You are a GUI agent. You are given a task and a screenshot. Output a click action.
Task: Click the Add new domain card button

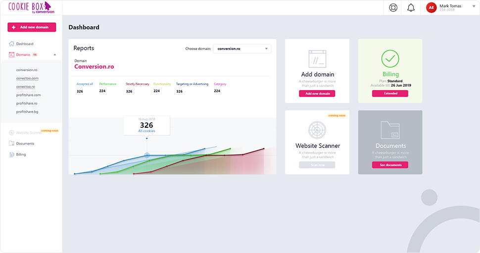pos(317,94)
